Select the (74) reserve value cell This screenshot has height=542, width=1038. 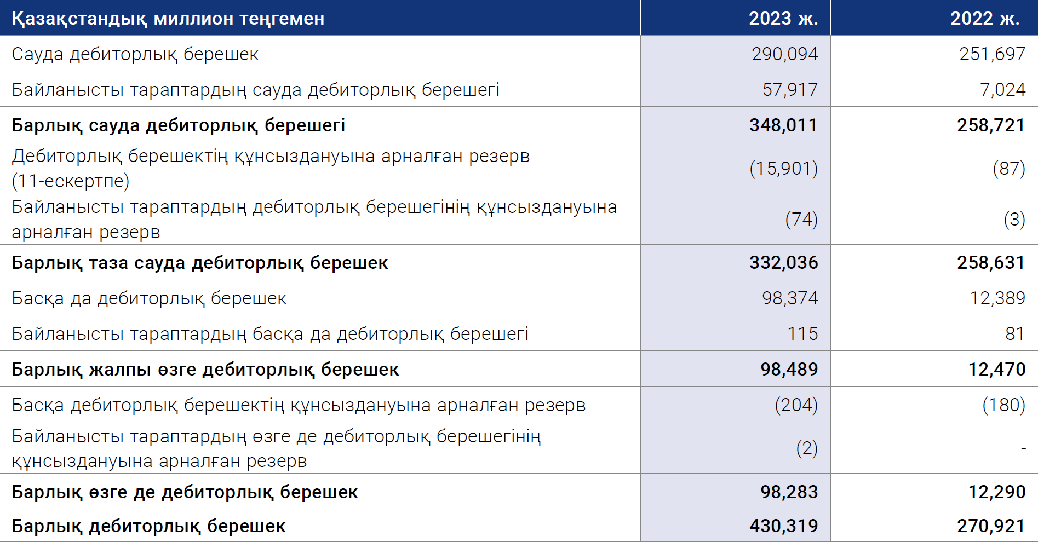coord(801,219)
